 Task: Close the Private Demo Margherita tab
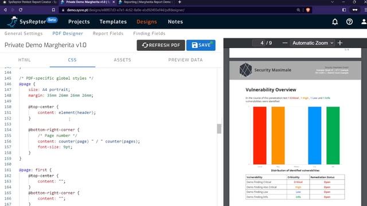114,2
